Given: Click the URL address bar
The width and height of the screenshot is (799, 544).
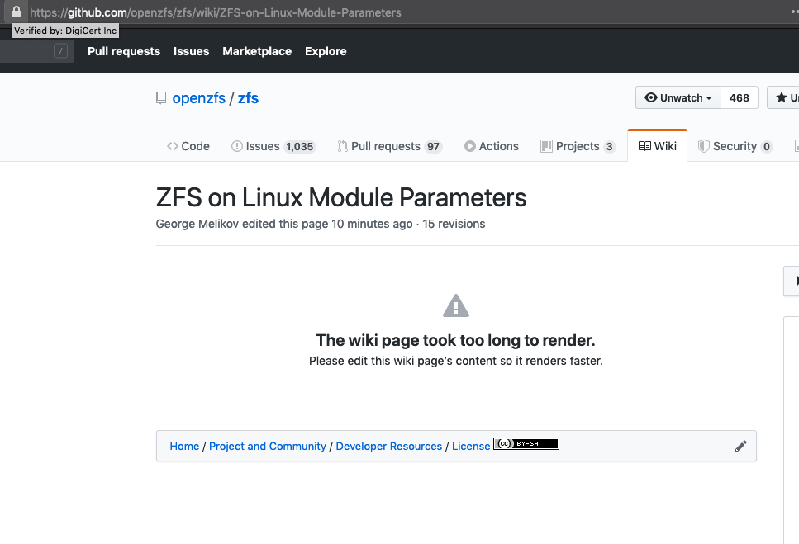Looking at the screenshot, I should click(215, 12).
